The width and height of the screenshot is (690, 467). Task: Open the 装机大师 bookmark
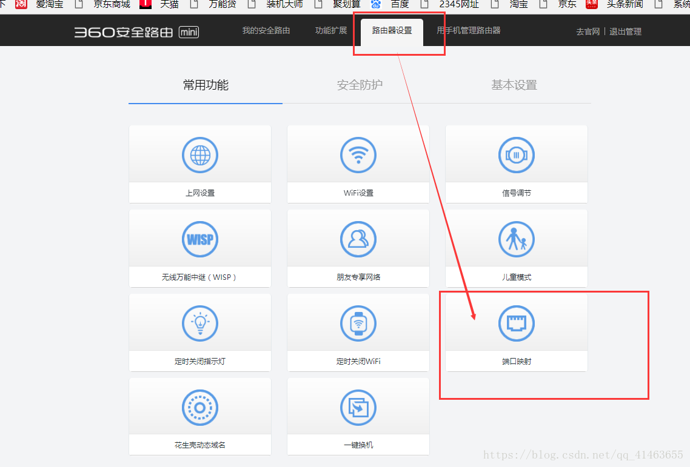point(284,4)
